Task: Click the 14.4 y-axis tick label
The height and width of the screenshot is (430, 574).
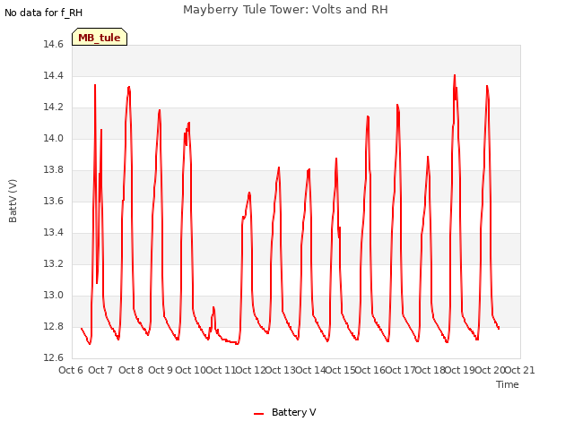Action: click(x=53, y=75)
